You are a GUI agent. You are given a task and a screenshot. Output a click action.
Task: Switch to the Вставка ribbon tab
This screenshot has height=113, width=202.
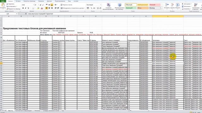18,1
